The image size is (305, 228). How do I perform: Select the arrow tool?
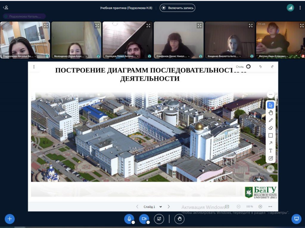[x=270, y=143]
